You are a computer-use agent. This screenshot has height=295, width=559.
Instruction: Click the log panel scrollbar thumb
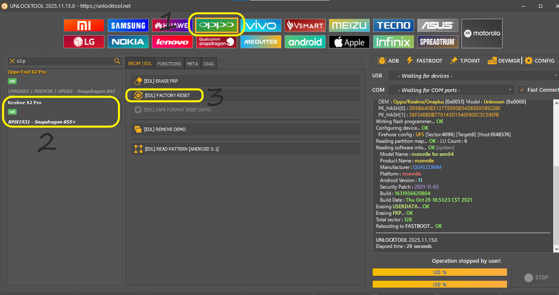click(556, 205)
